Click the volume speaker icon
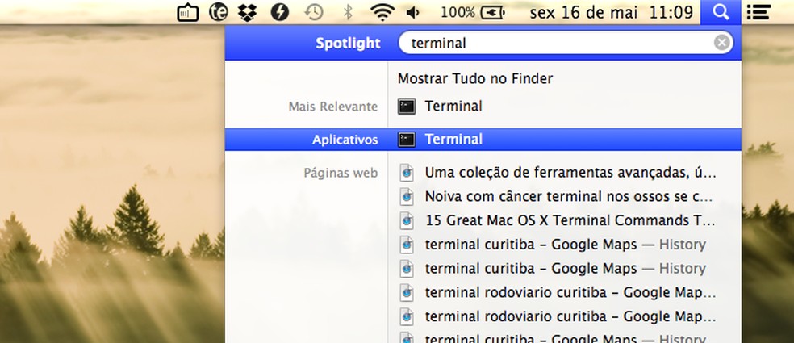The image size is (794, 343). click(x=414, y=12)
